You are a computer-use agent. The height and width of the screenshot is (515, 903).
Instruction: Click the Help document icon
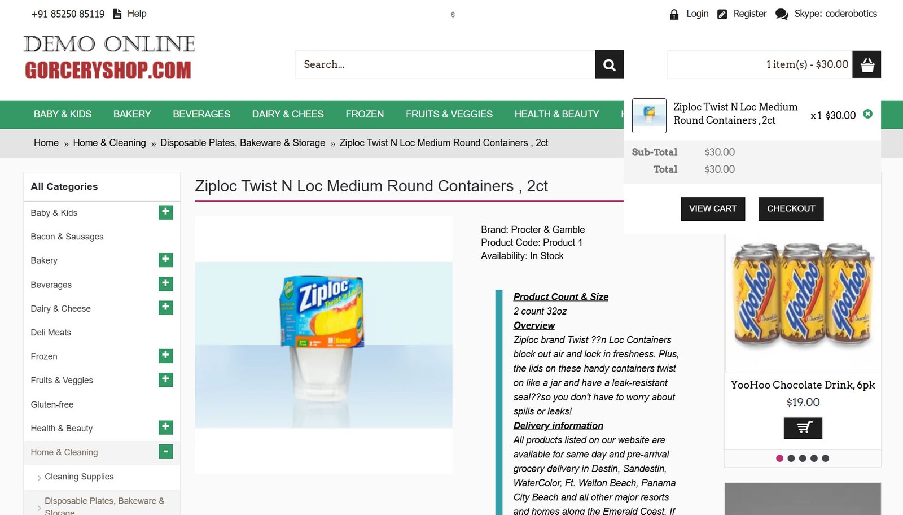click(117, 14)
